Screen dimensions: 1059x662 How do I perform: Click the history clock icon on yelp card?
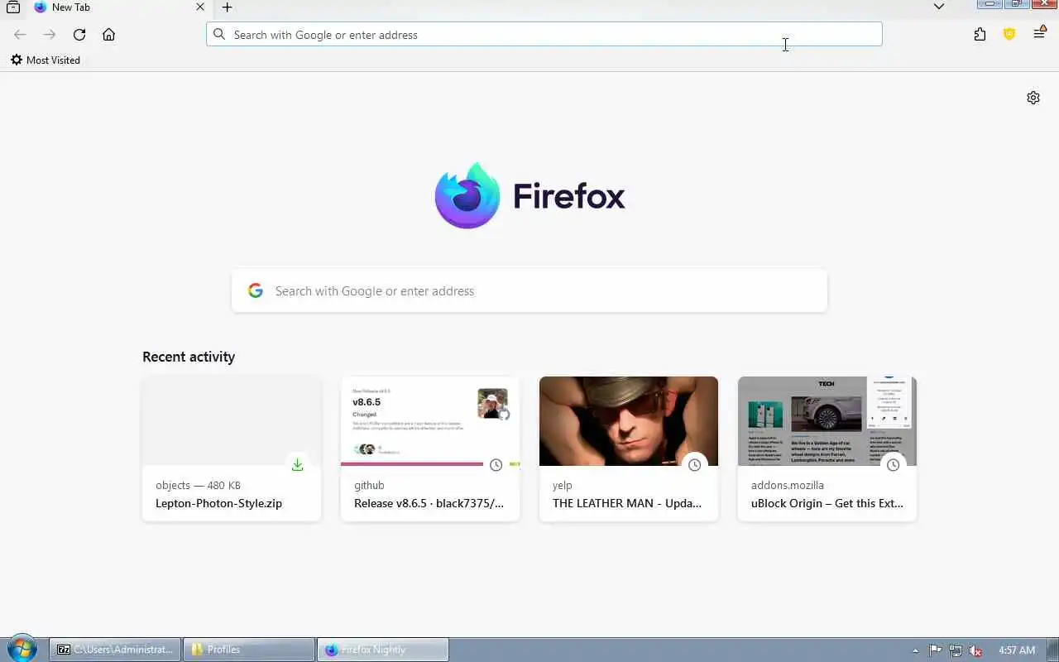coord(695,465)
